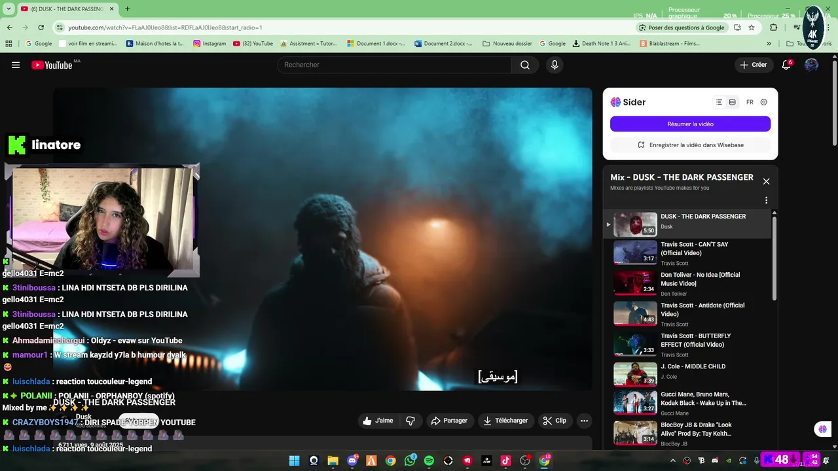Open Sider settings target icon
This screenshot has width=838, height=471.
point(764,102)
